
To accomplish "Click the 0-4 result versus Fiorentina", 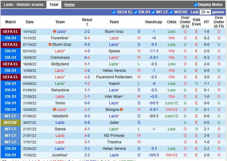I will (87, 38).
